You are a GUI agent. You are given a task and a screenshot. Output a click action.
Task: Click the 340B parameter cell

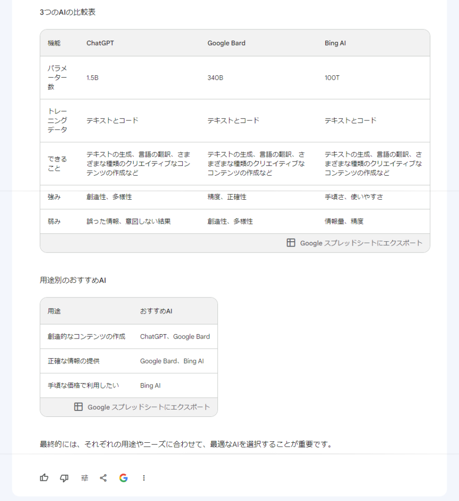pyautogui.click(x=216, y=78)
